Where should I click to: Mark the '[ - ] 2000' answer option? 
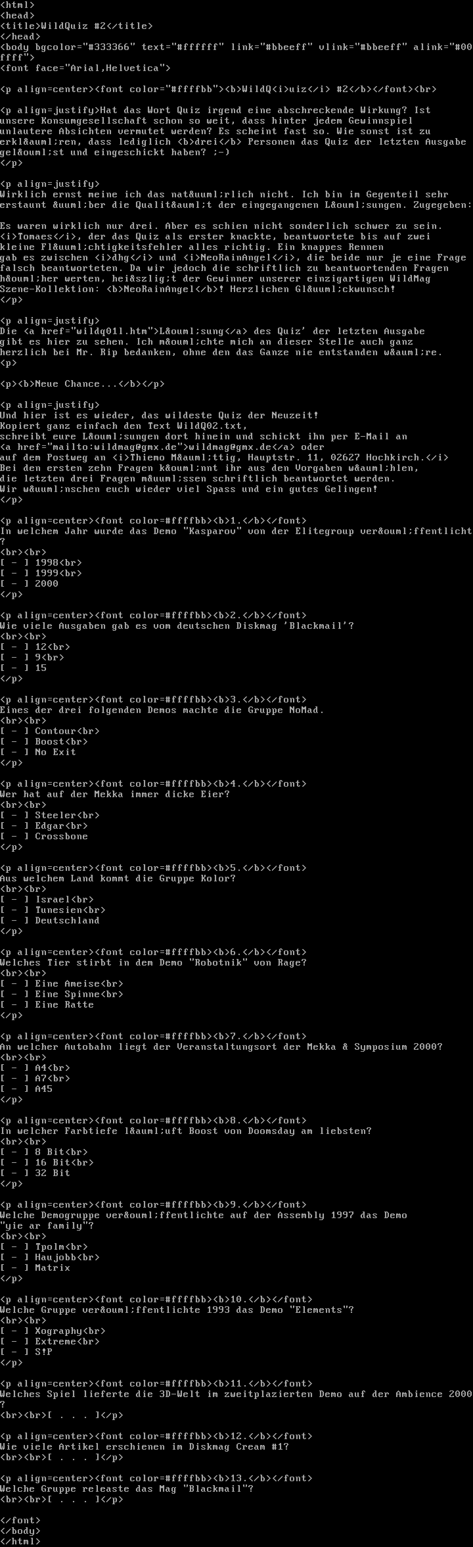[29, 584]
